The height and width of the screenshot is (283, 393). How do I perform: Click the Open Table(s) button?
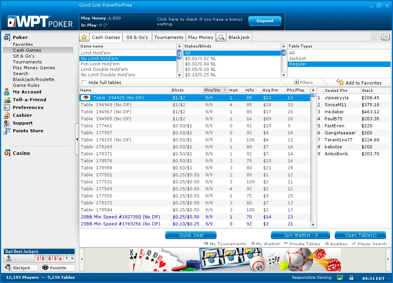coord(360,235)
